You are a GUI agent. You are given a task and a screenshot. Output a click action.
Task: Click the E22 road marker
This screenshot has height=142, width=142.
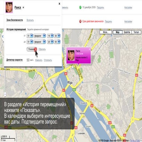74,90
